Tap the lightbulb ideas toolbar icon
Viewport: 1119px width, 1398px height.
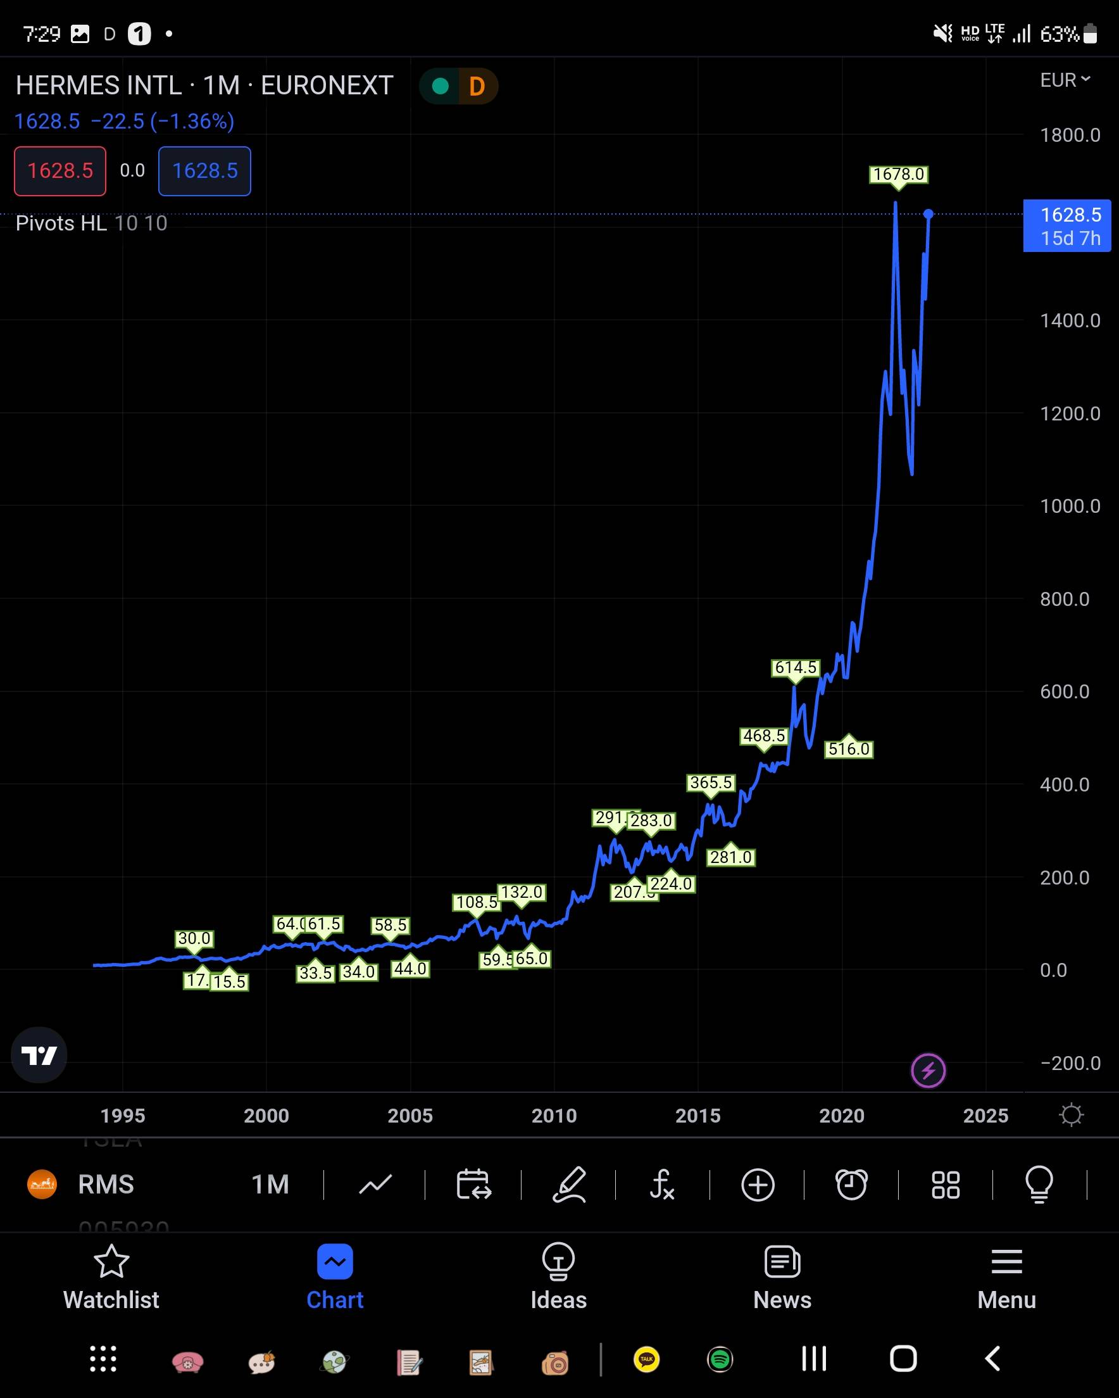point(1039,1185)
